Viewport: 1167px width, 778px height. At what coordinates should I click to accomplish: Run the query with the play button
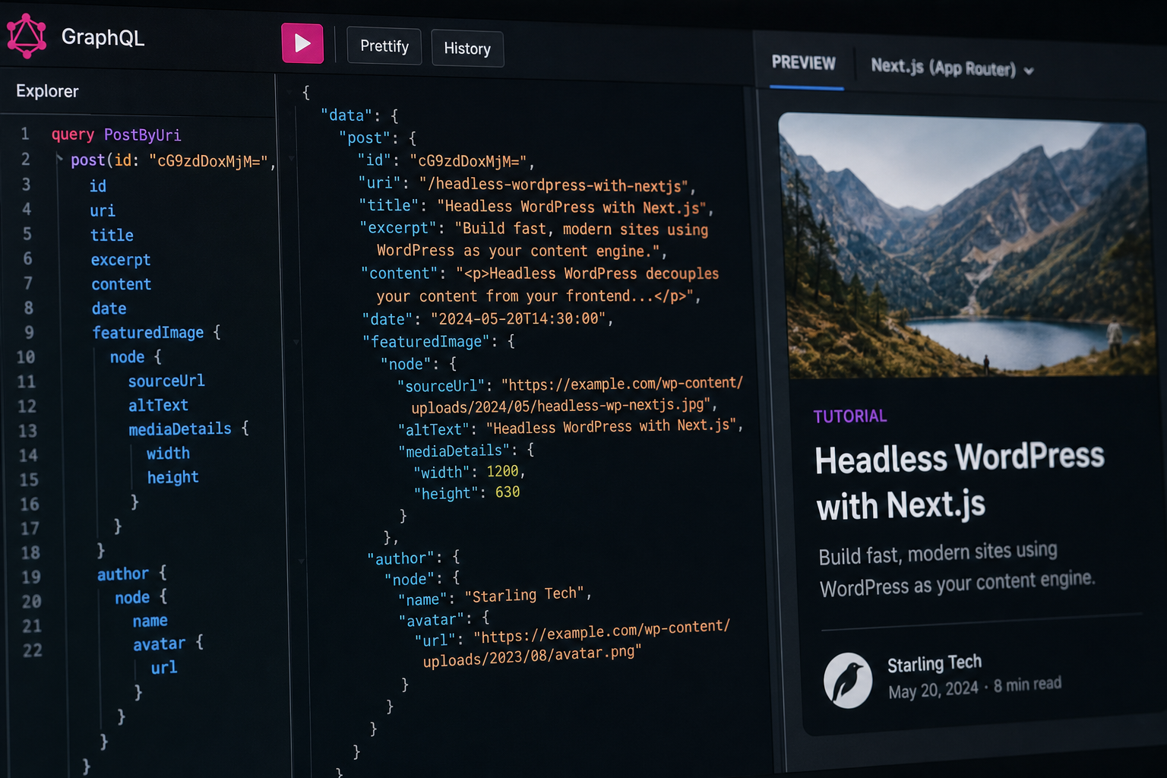click(x=302, y=43)
